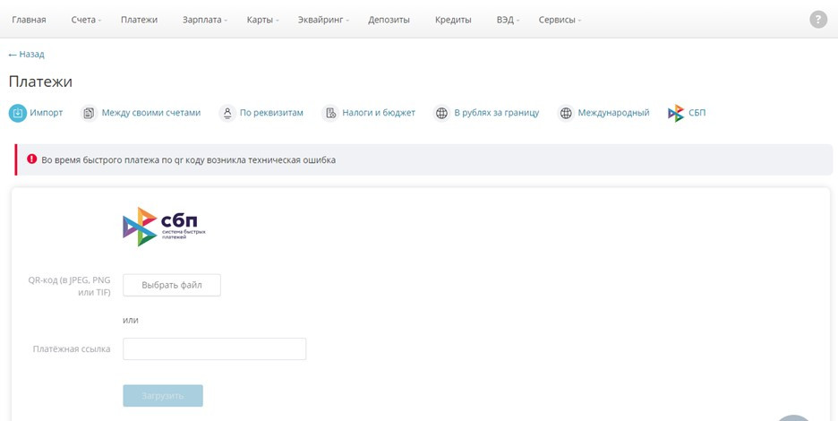Viewport: 838px width, 421px height.
Task: Open Платежи in the top menu
Action: (x=139, y=20)
